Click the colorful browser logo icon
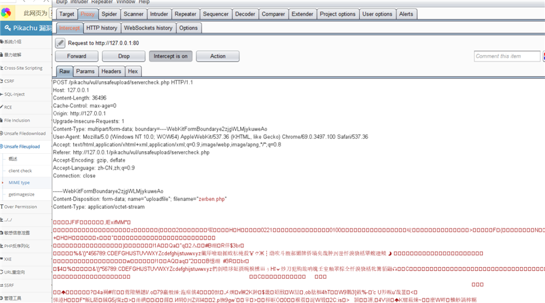Viewport: 545px width, 303px height. coord(6,13)
